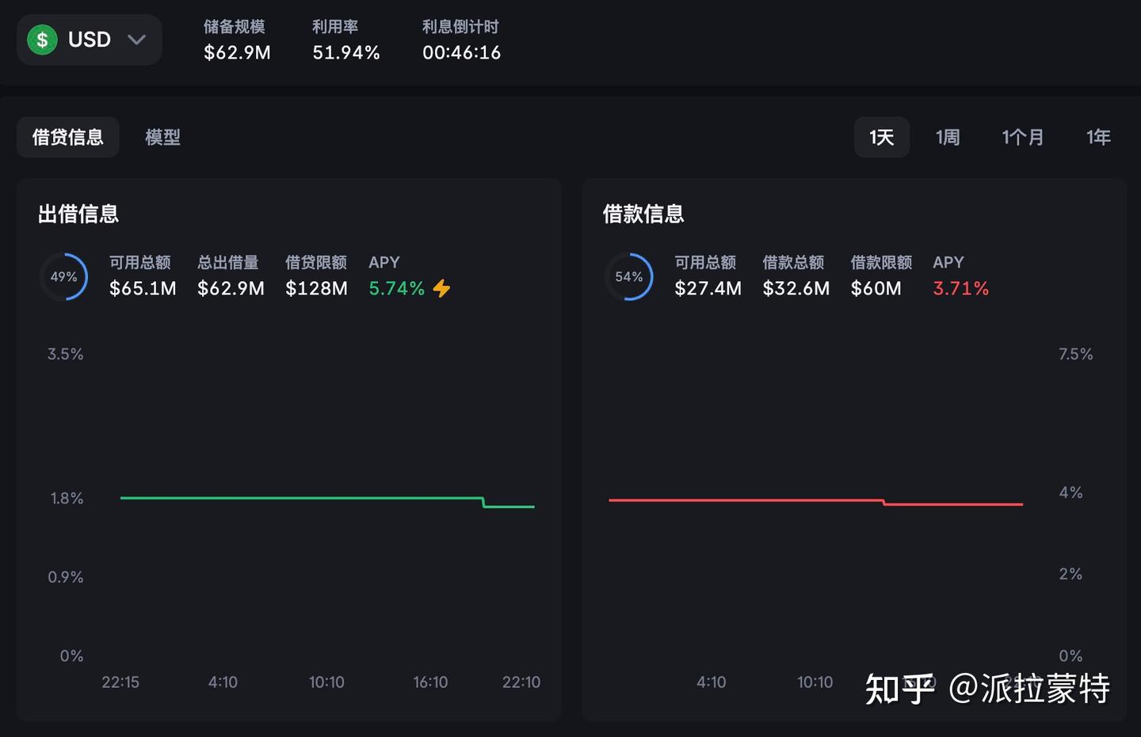Click the green 5.74% APY value

pyautogui.click(x=397, y=288)
